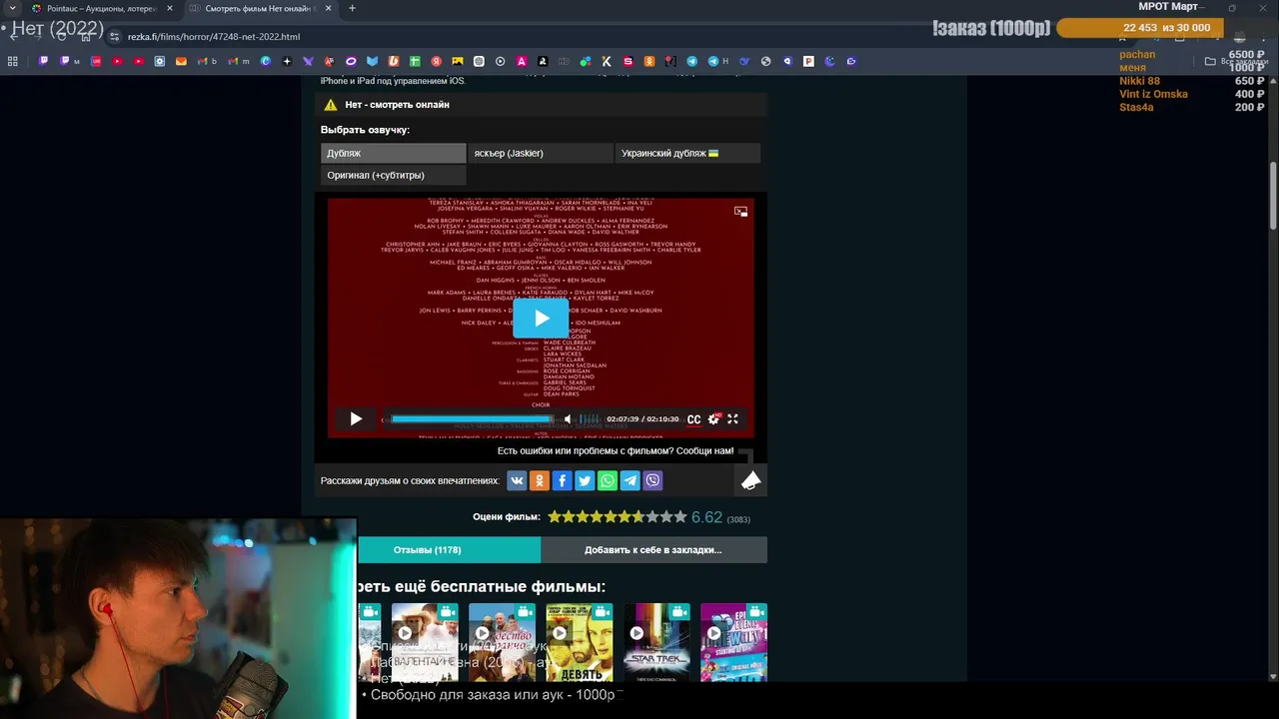Share the film via Viber
1279x719 pixels.
click(x=652, y=480)
